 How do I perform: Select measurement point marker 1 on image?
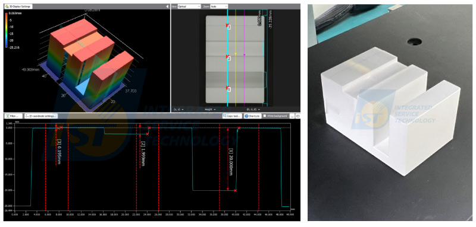tap(228, 88)
